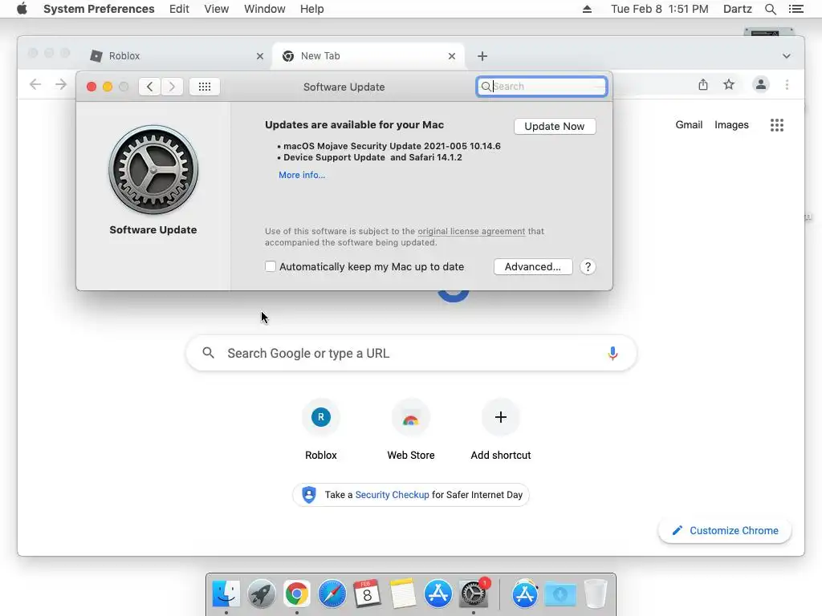Open the Roblox shortcut
Viewport: 822px width, 616px height.
[x=321, y=429]
